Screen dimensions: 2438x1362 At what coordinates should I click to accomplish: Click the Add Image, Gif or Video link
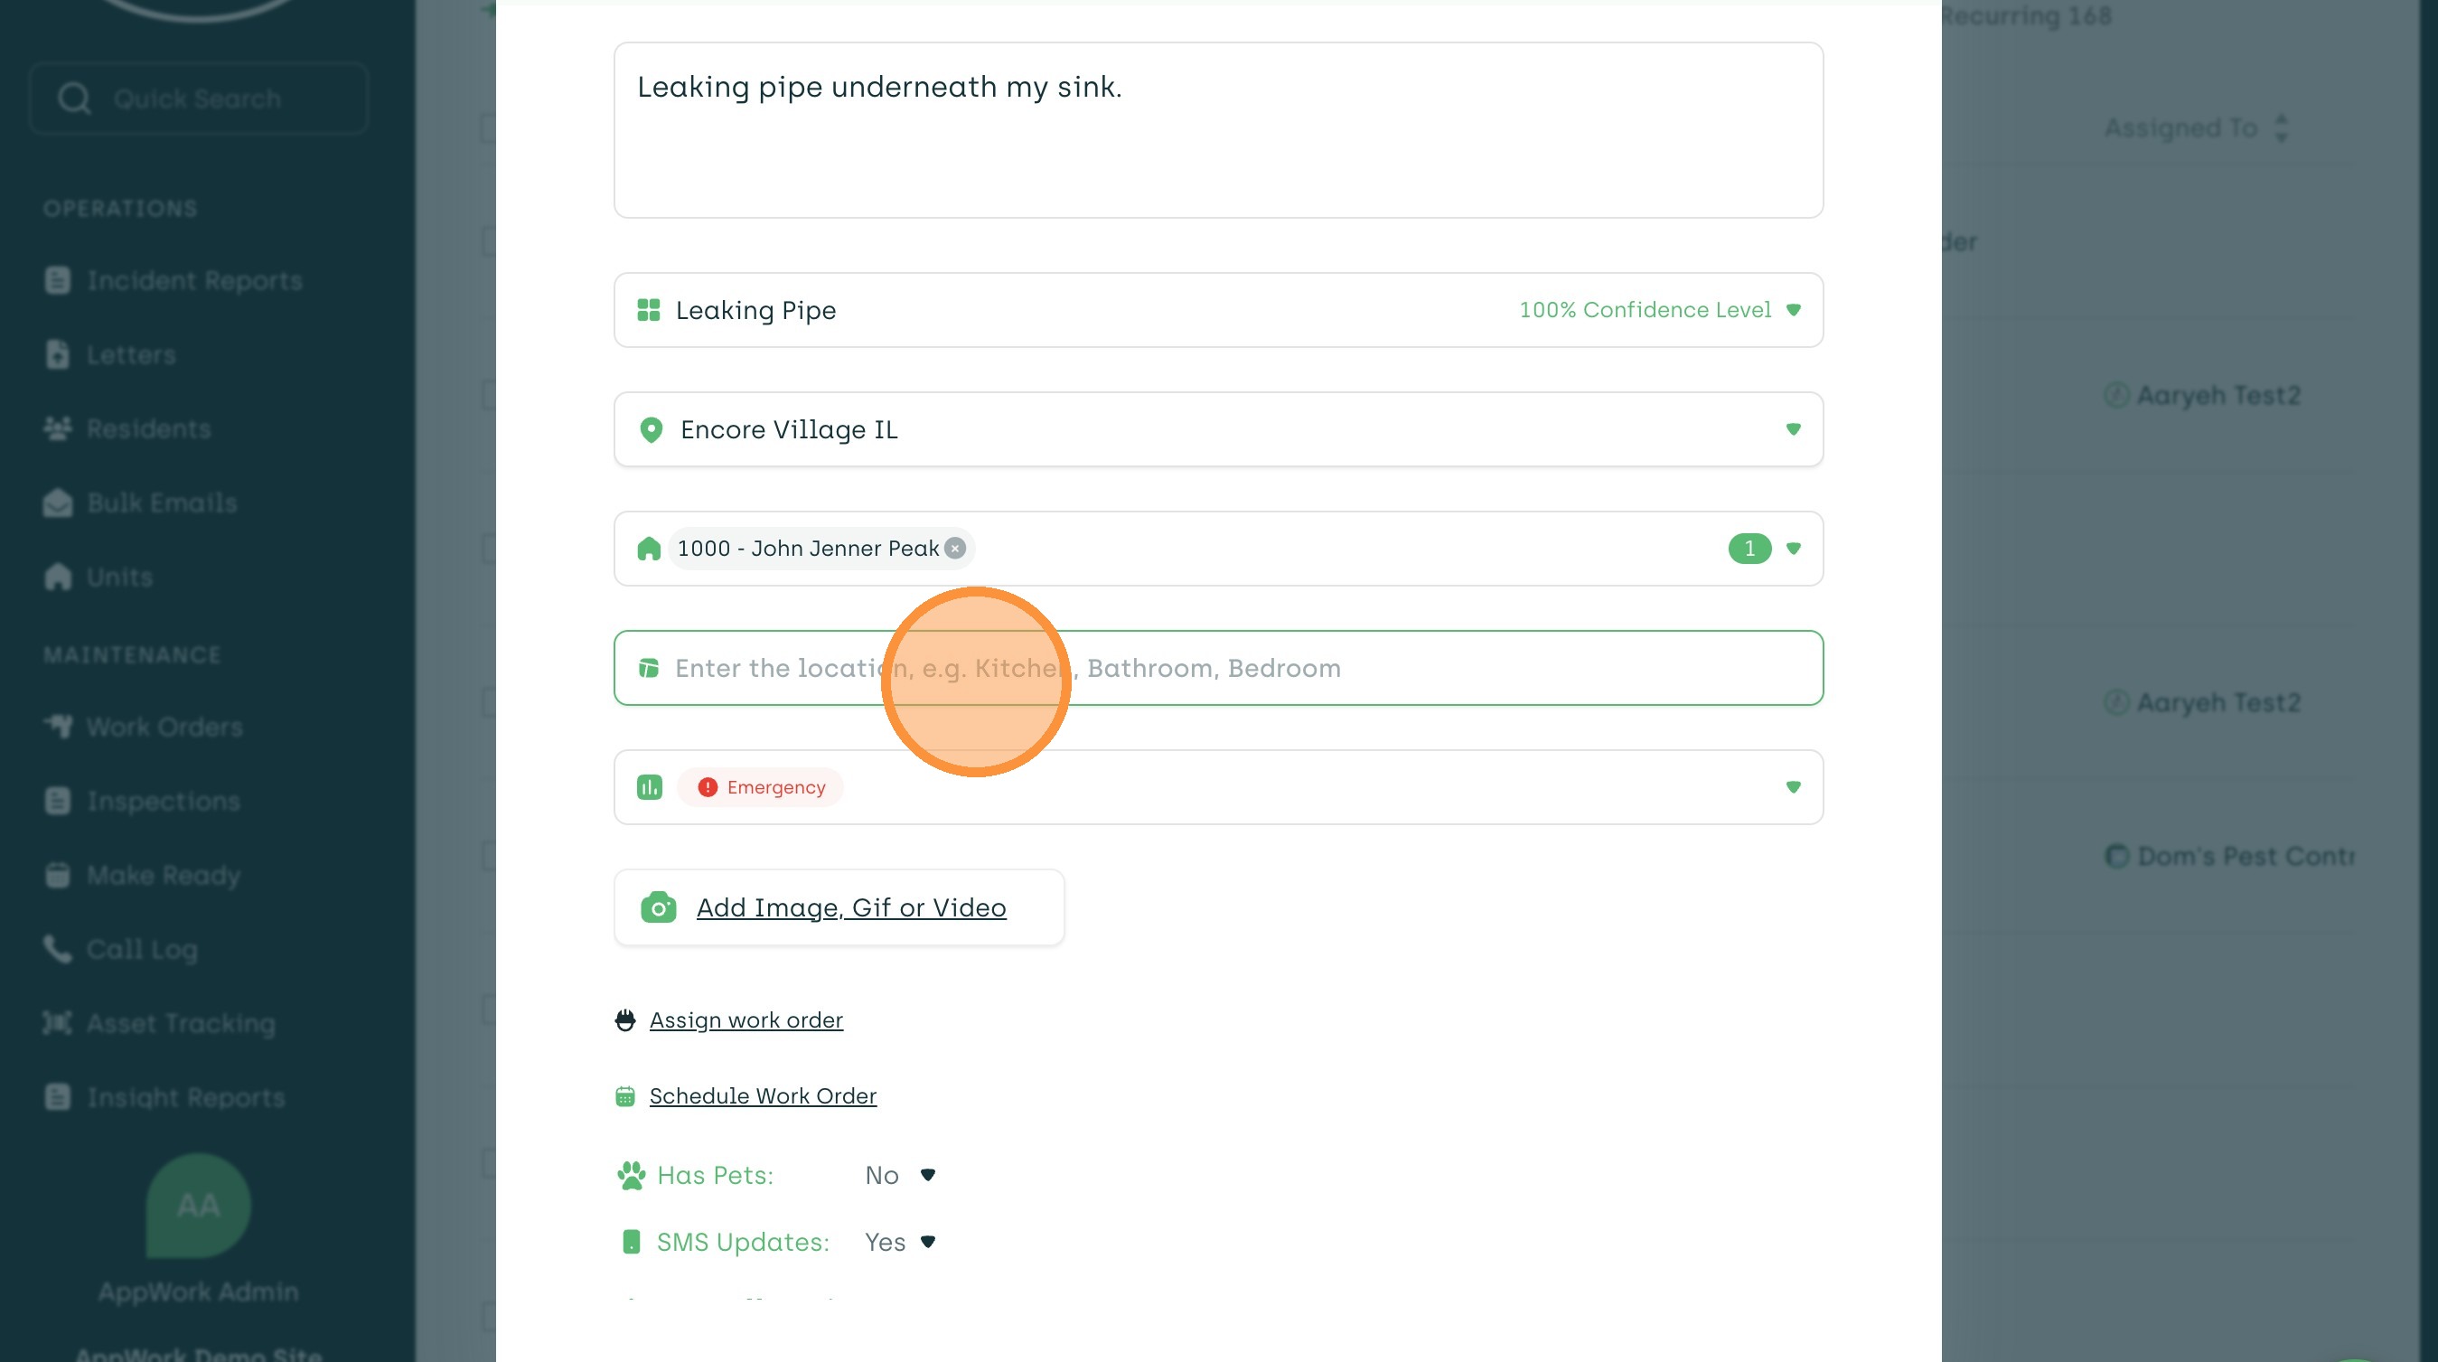[x=851, y=906]
